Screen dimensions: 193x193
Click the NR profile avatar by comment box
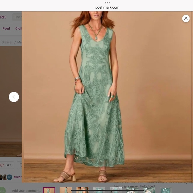tap(2, 190)
